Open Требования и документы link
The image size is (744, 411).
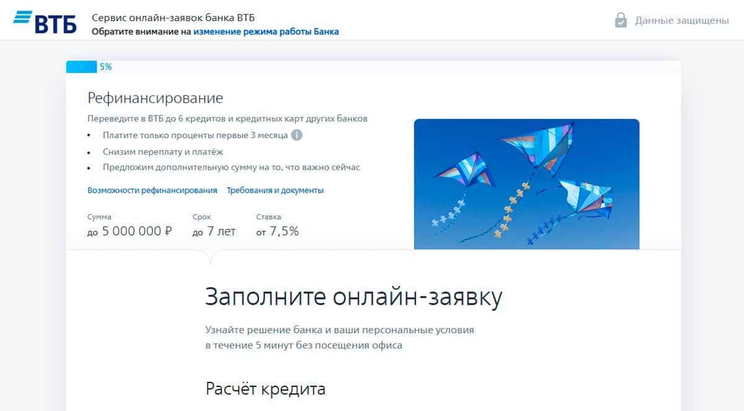[x=275, y=191]
